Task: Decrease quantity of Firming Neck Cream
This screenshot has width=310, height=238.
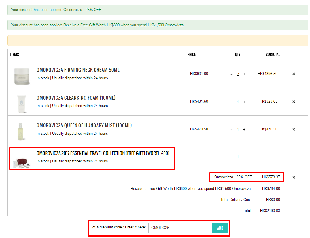Action: [231, 74]
